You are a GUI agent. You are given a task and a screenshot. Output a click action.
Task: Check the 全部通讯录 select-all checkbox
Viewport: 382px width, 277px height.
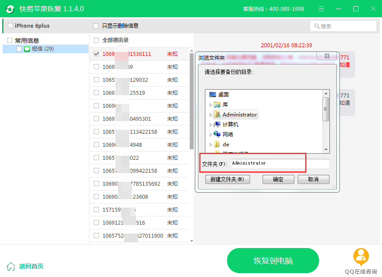click(x=96, y=40)
